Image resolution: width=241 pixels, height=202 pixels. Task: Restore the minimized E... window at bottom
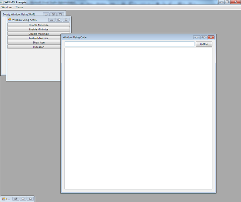tap(16, 199)
